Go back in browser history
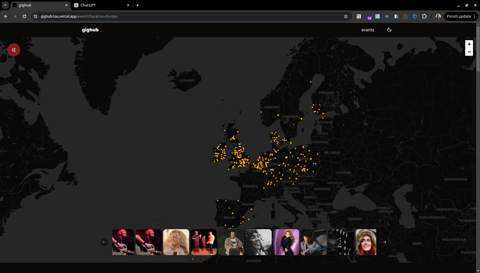Viewport: 480px width, 273px height. coord(6,16)
